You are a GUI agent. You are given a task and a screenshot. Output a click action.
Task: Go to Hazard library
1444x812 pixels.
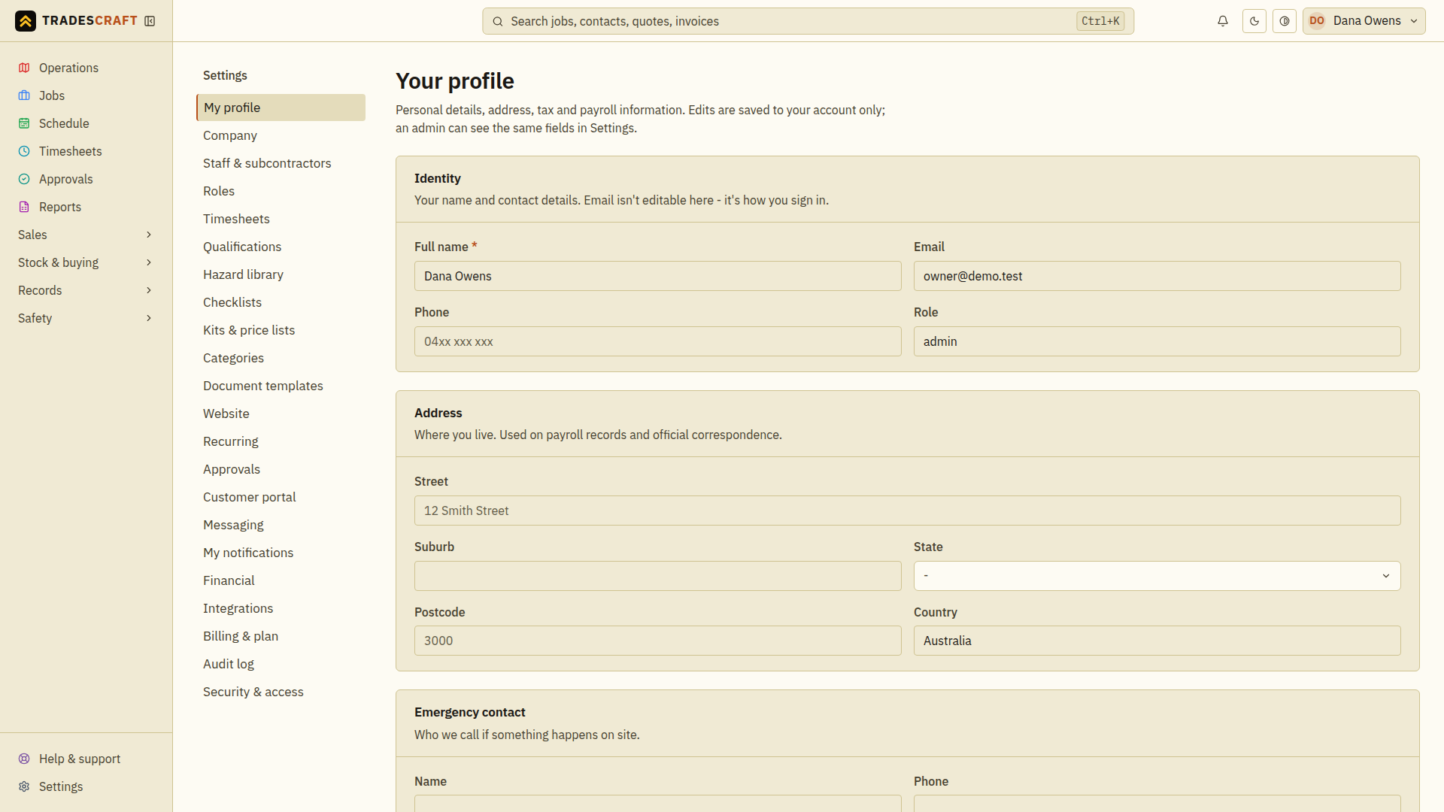281,274
